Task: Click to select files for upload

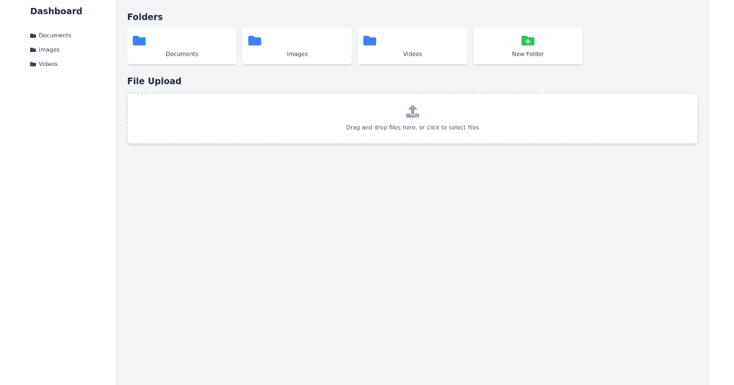Action: tap(412, 127)
